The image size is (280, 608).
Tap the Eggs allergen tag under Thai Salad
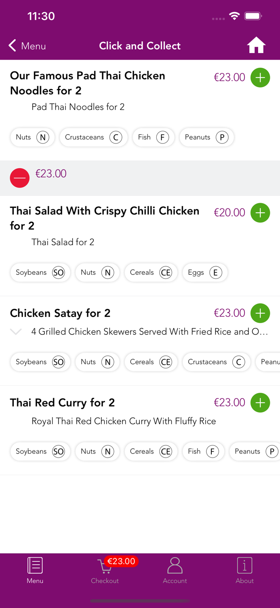point(205,273)
